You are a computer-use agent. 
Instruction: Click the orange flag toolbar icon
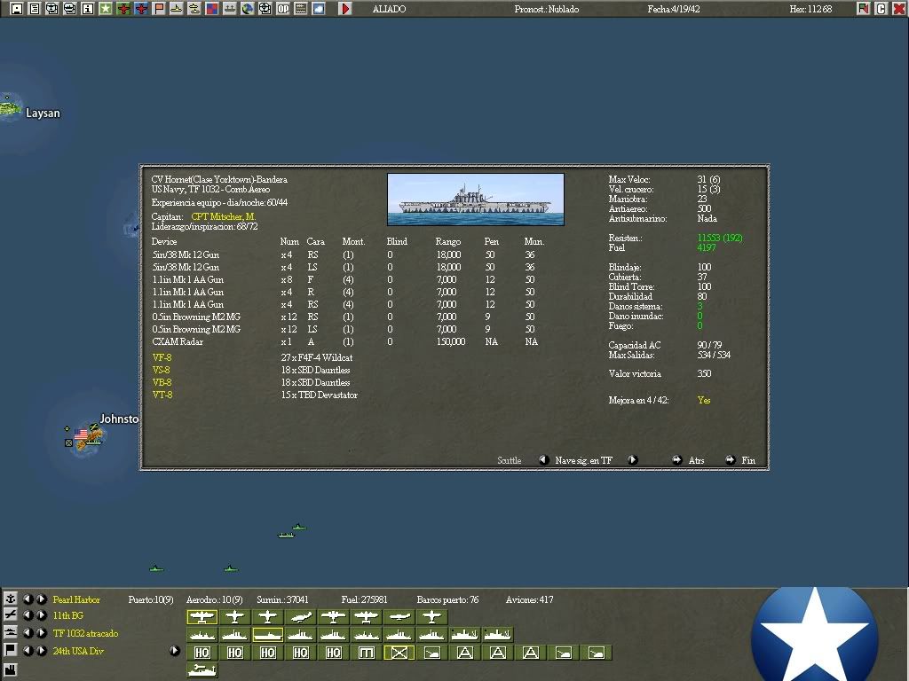click(159, 9)
